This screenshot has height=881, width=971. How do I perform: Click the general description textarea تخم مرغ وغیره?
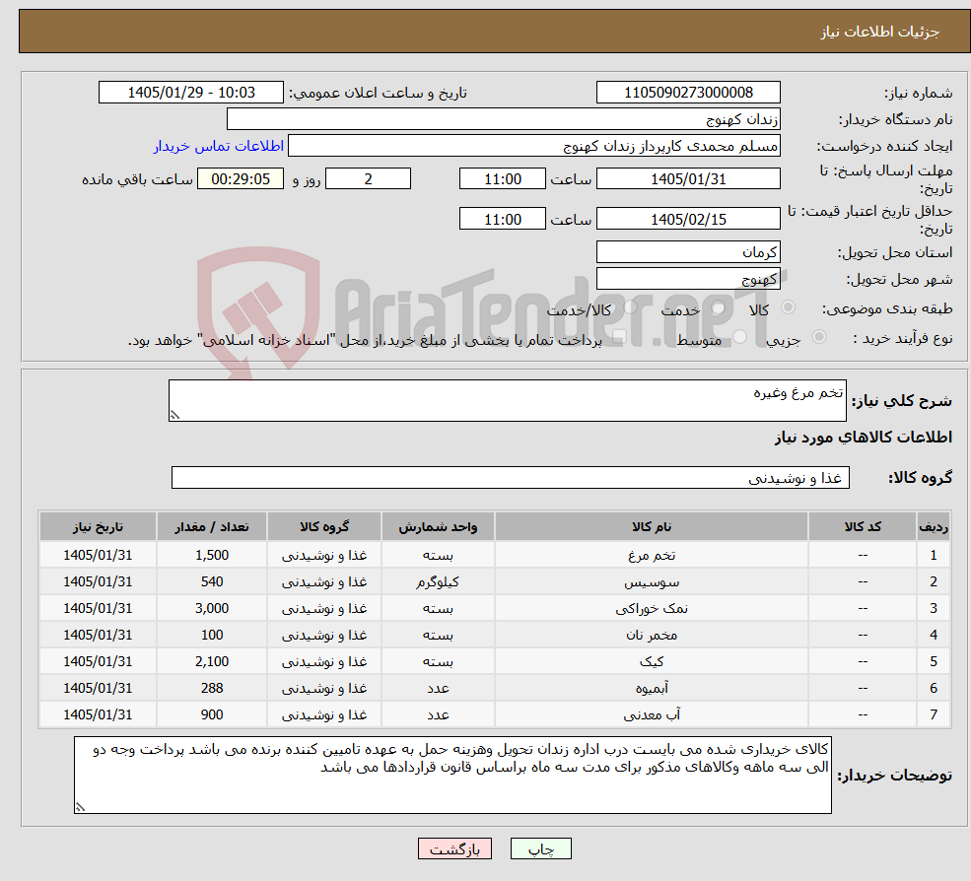507,400
